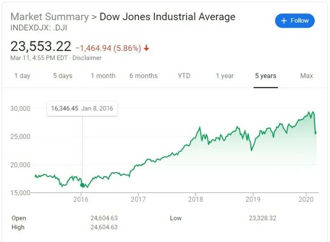Click the 2019 label on chart axis
The height and width of the screenshot is (242, 330).
pyautogui.click(x=253, y=199)
